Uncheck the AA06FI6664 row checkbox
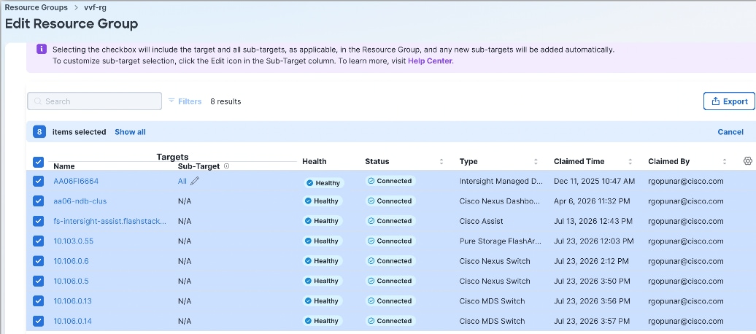The image size is (756, 334). pos(38,181)
